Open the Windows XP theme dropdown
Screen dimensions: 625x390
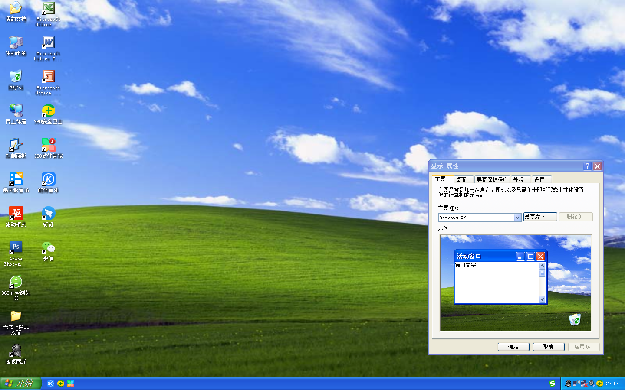point(517,217)
